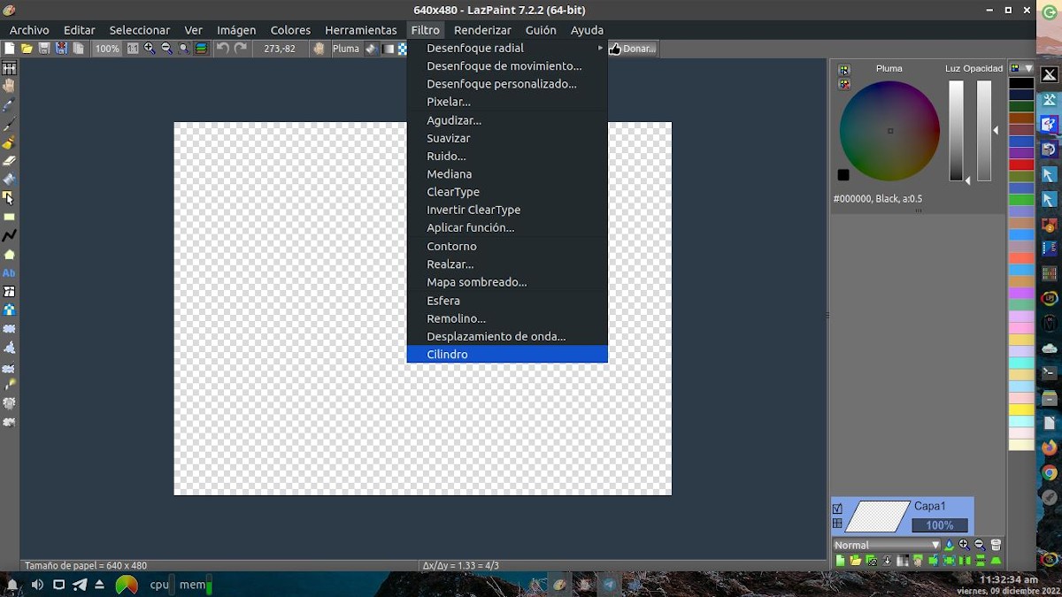Viewport: 1062px width, 597px height.
Task: Set zoom to original size (1:1)
Action: coord(133,49)
